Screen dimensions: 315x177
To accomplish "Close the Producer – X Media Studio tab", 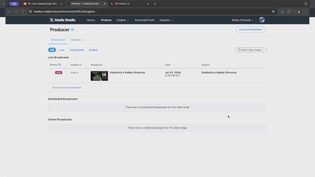I will click(105, 4).
